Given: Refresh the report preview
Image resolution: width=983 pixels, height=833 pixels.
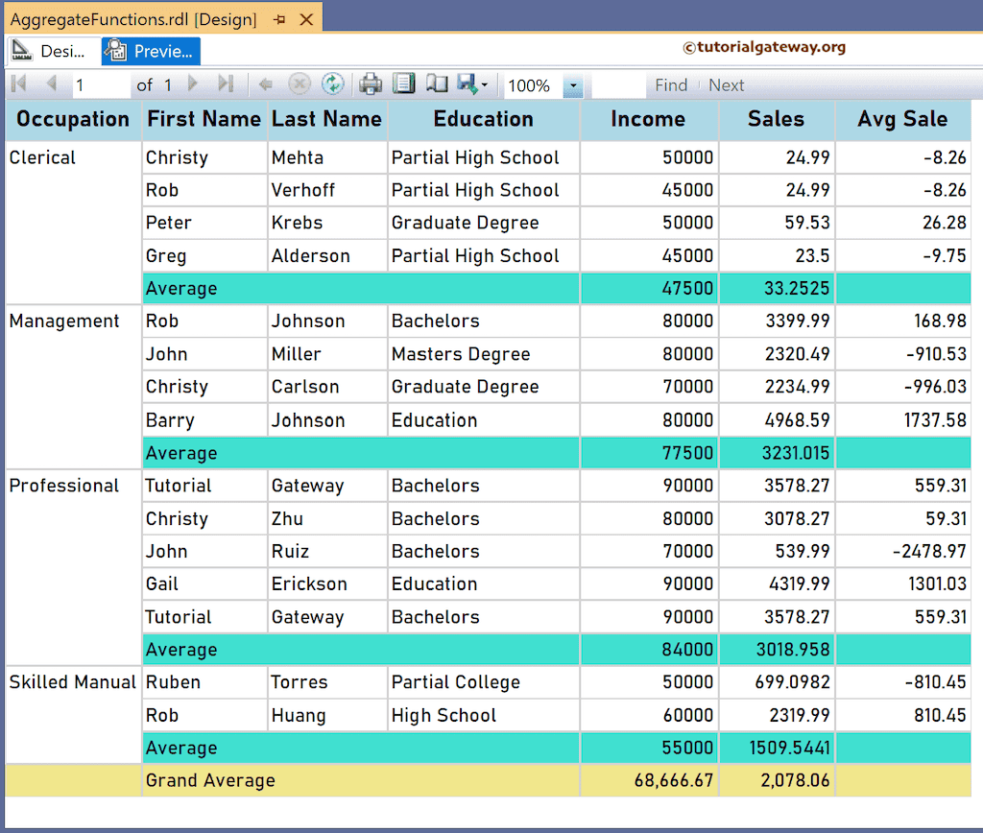Looking at the screenshot, I should coord(333,84).
